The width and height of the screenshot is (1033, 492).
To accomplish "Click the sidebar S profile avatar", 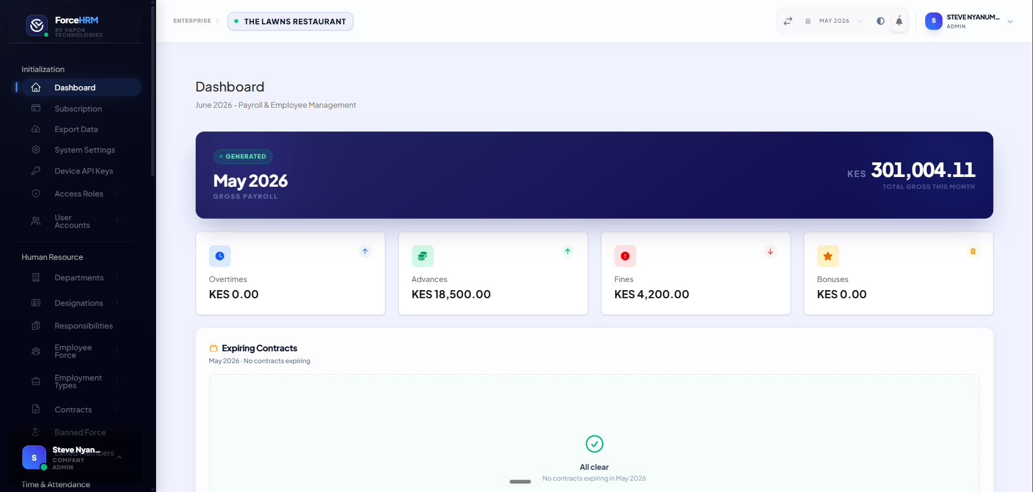I will pos(34,457).
